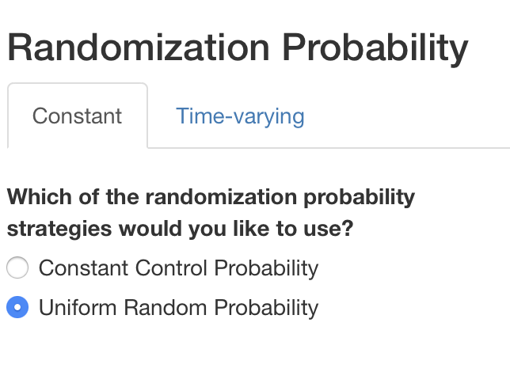Click the 'Which of the randomization probability' question text
Image resolution: width=510 pixels, height=372 pixels.
tap(211, 198)
